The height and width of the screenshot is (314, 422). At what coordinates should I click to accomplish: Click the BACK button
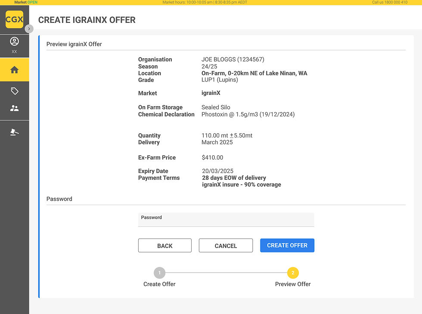click(164, 245)
